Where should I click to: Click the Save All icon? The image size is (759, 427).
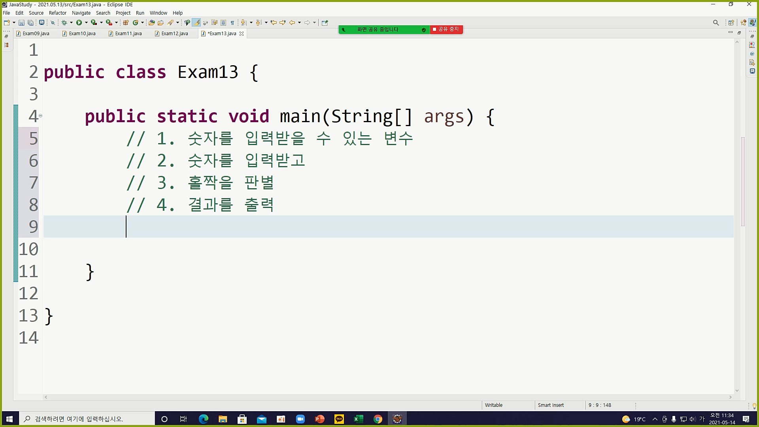click(30, 23)
